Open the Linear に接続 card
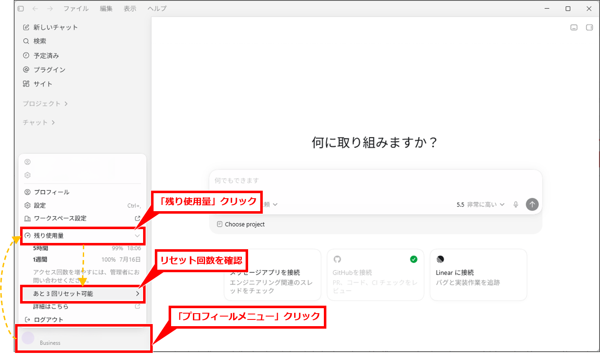The image size is (600, 355). coord(478,275)
